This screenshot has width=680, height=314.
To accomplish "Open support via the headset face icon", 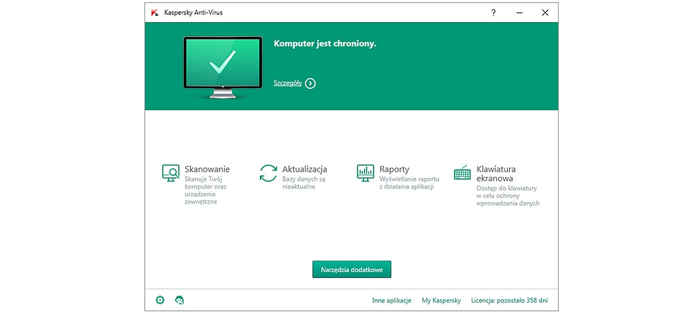I will click(x=179, y=300).
